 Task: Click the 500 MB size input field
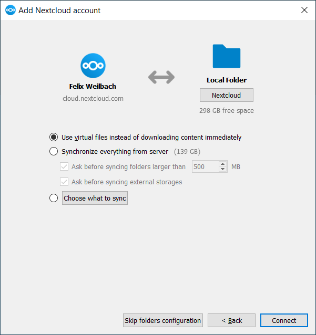tap(204, 167)
